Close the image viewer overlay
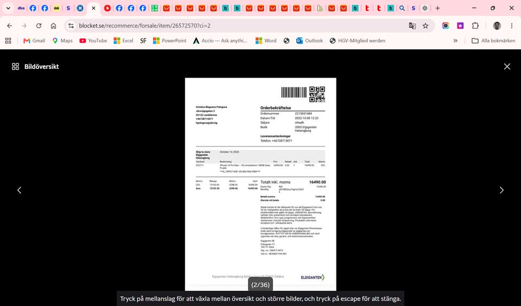Screen dimensions: 521x306 (507, 66)
